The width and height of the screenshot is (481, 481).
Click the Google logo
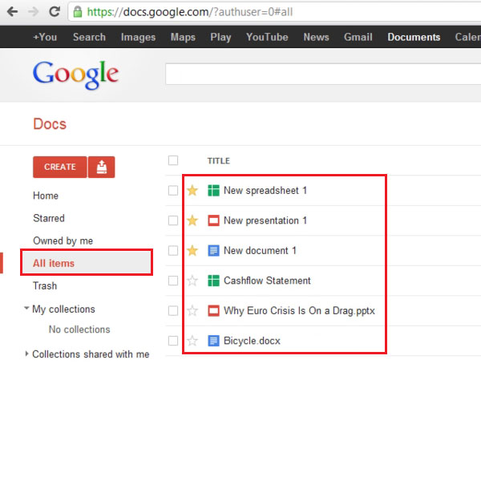(x=75, y=75)
